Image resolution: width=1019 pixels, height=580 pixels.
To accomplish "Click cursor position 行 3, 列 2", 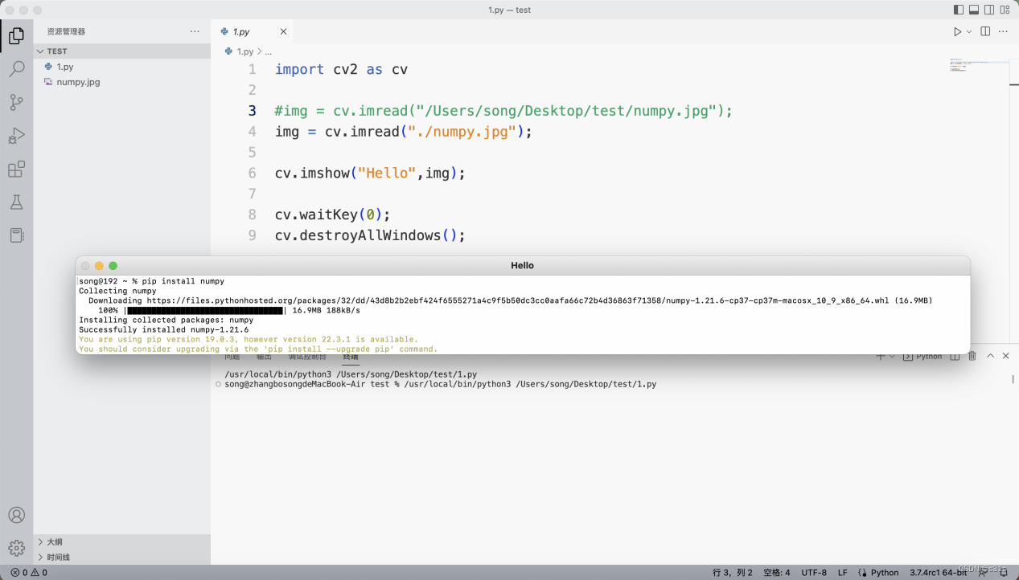I will tap(733, 573).
